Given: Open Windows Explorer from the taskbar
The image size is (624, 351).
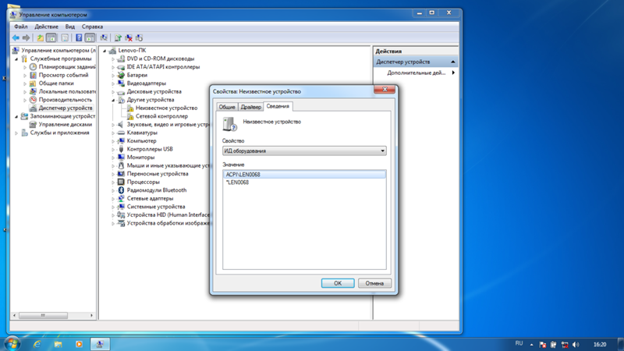Looking at the screenshot, I should [58, 344].
